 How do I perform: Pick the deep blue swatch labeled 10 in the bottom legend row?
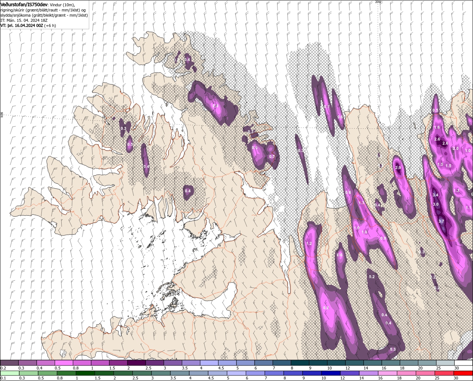(x=331, y=373)
